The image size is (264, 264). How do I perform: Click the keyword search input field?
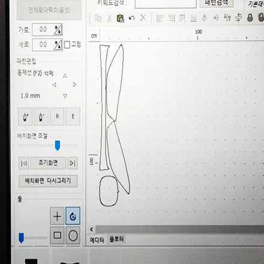coord(166,4)
